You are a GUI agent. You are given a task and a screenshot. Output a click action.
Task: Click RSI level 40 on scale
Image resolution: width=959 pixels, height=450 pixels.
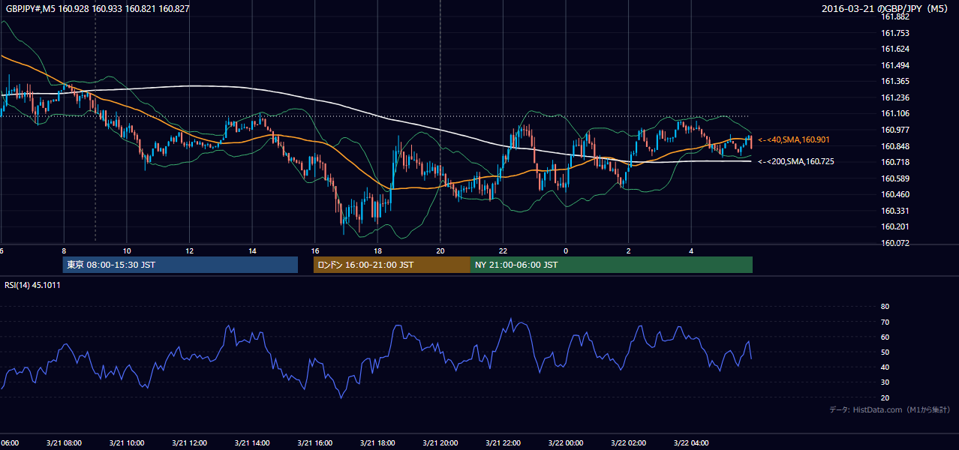(x=885, y=367)
